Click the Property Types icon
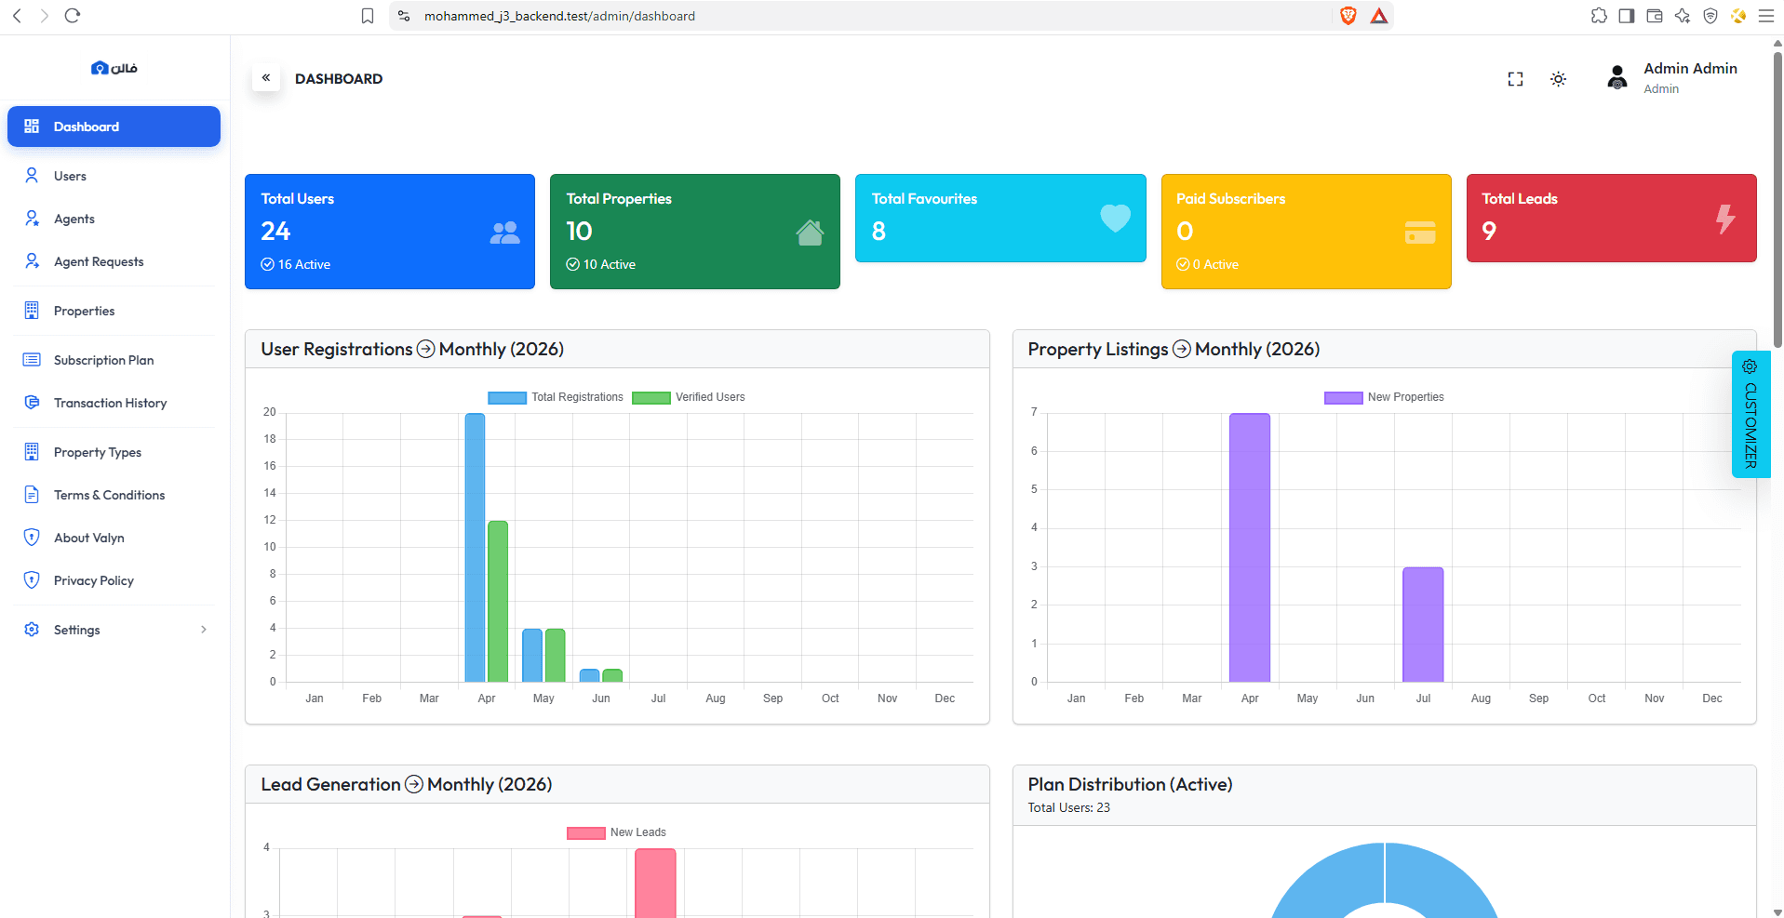The width and height of the screenshot is (1784, 918). coord(32,452)
